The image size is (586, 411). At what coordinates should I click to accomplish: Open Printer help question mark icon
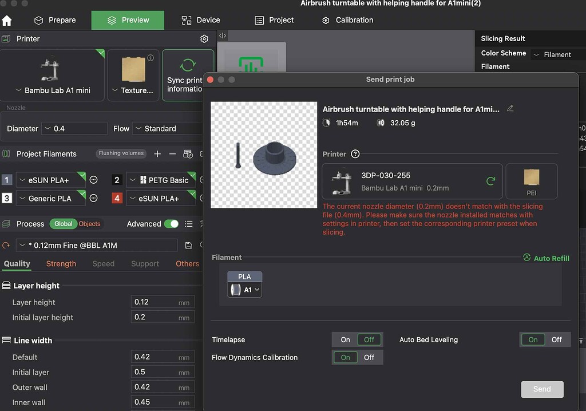[355, 154]
